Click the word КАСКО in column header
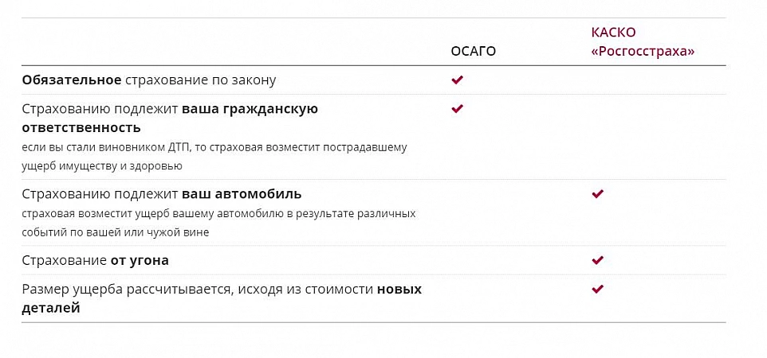The image size is (767, 358). tap(613, 33)
